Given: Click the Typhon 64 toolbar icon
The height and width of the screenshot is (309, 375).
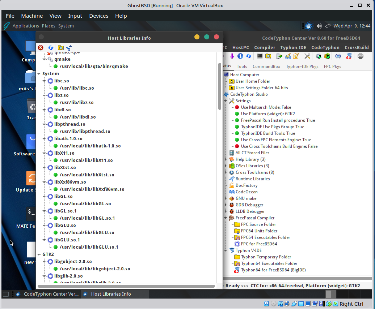Looking at the screenshot, I should click(349, 56).
